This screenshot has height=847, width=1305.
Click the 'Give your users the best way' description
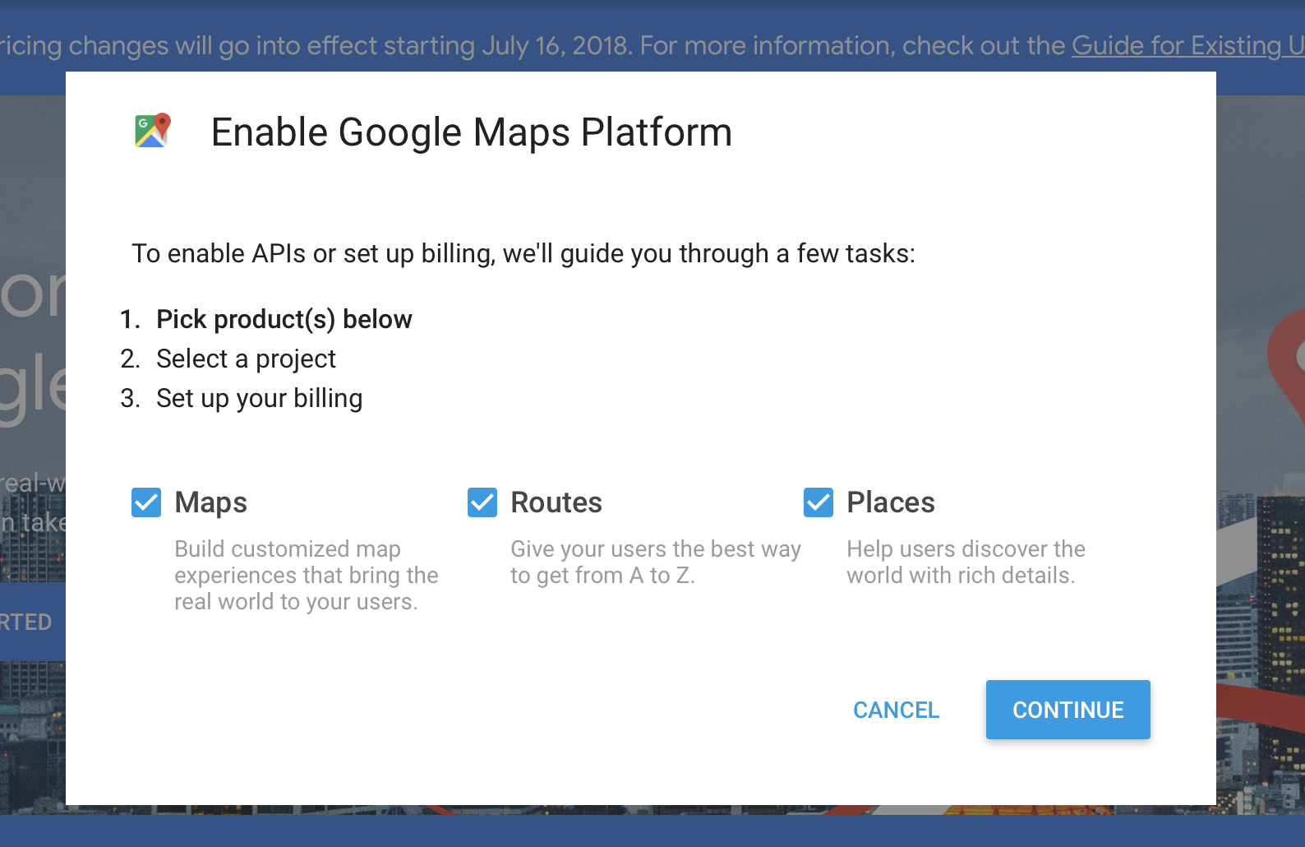click(656, 562)
